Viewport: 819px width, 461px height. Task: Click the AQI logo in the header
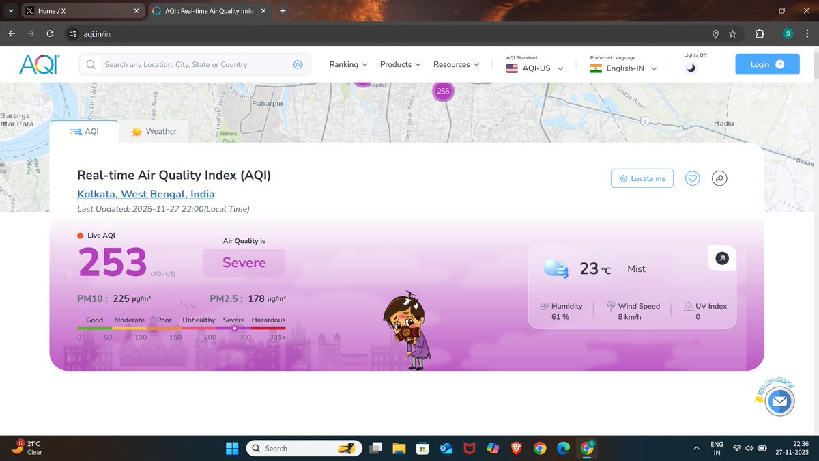39,64
